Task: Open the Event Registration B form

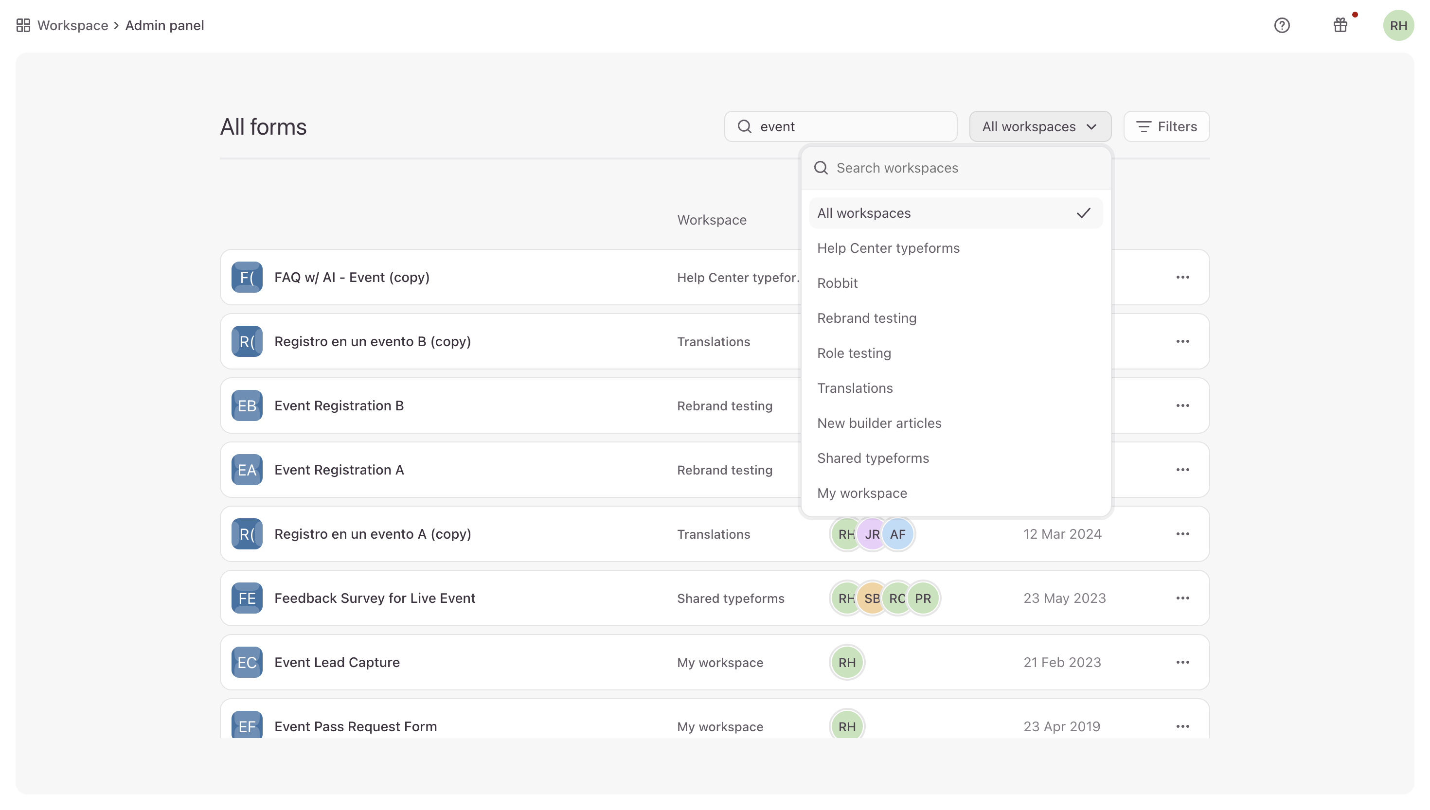Action: pyautogui.click(x=339, y=405)
